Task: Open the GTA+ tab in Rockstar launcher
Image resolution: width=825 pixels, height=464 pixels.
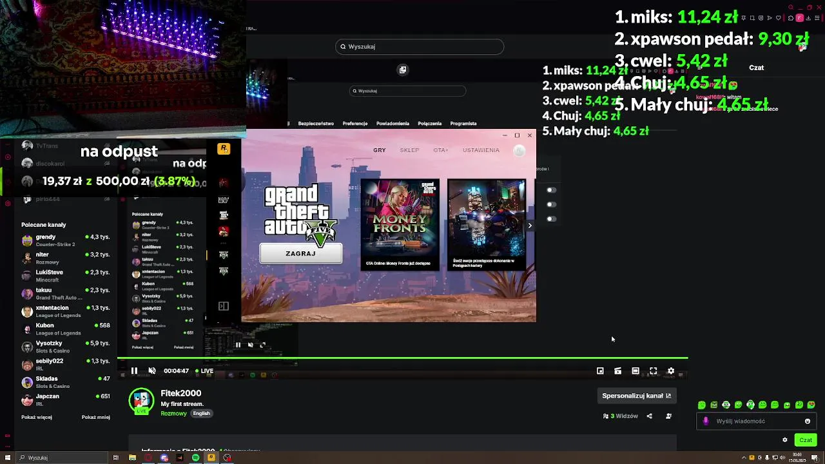Action: [441, 150]
